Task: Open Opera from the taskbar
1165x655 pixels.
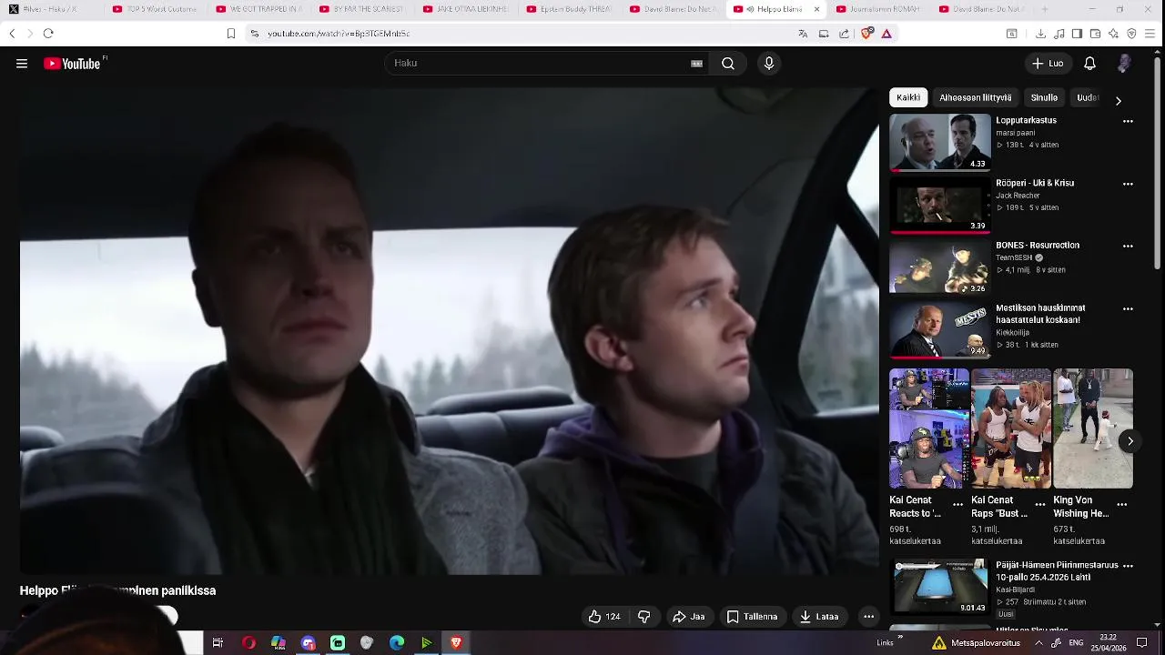Action: 248,643
